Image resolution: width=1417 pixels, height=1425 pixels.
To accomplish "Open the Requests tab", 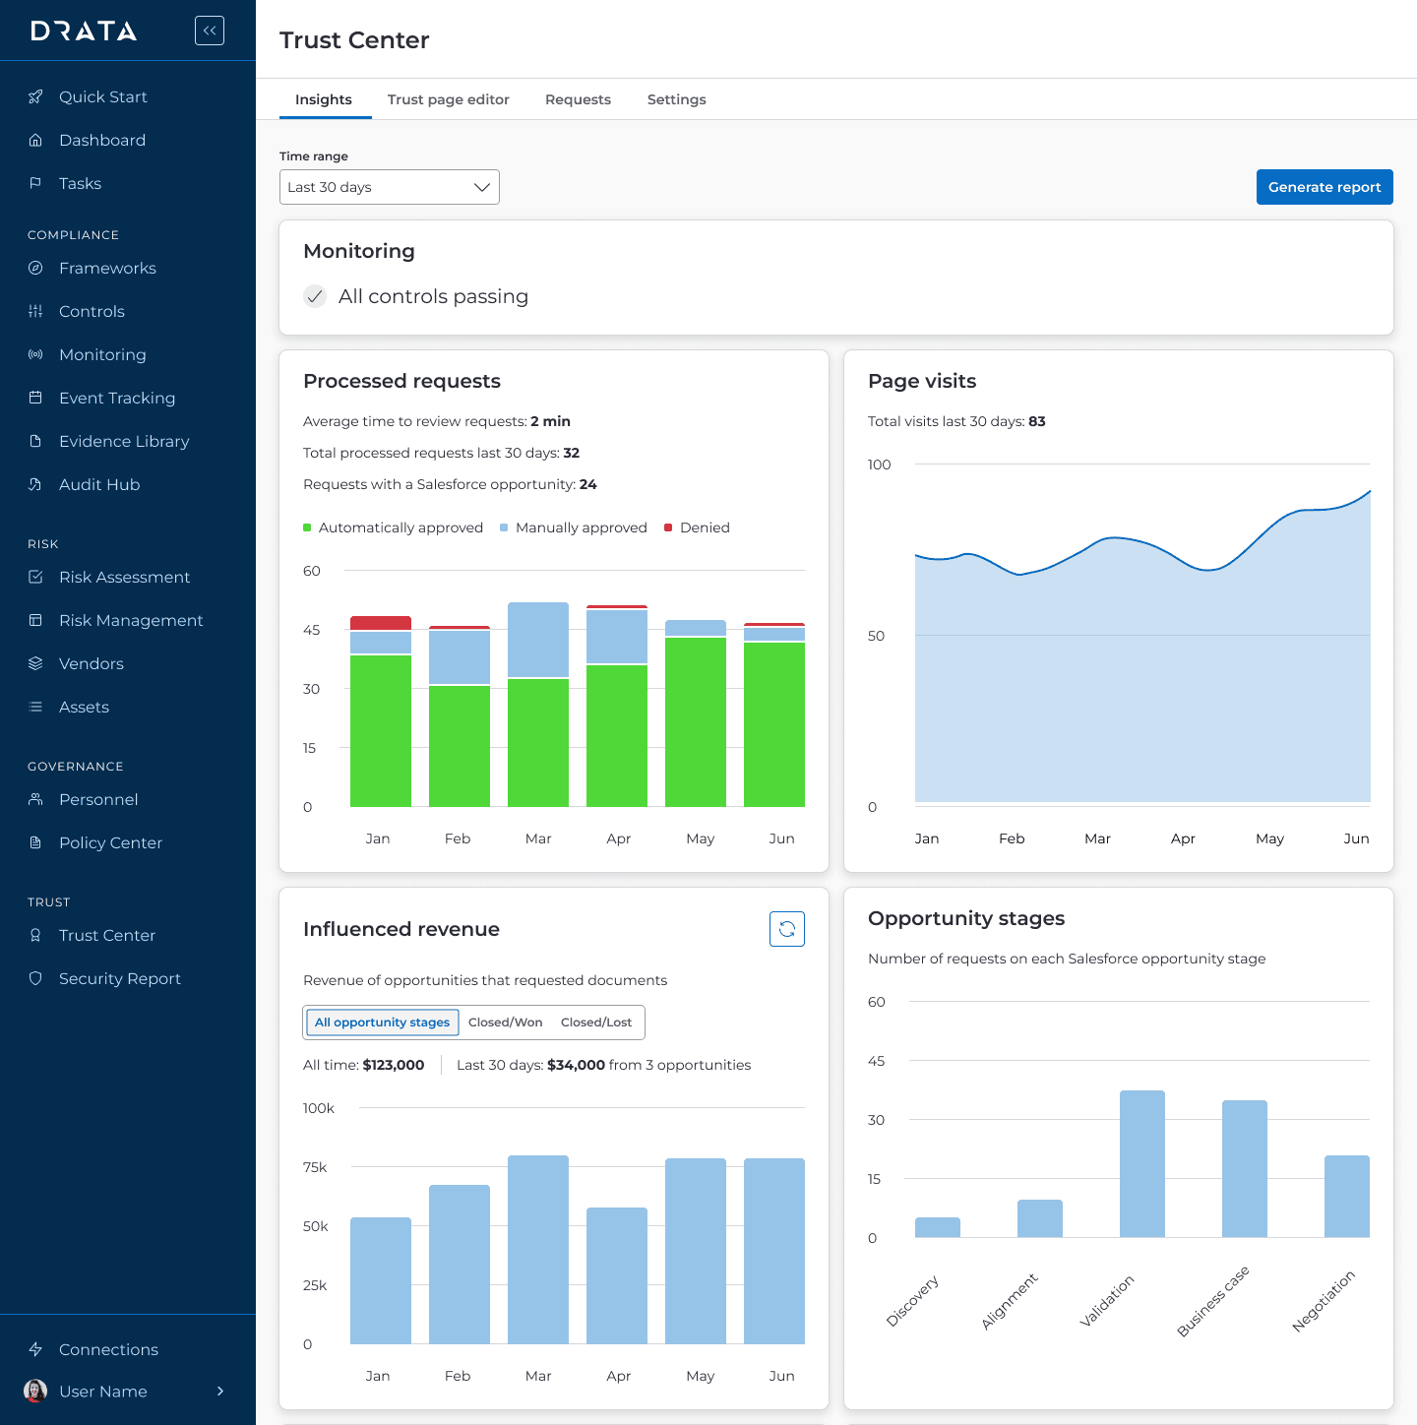I will pos(578,99).
